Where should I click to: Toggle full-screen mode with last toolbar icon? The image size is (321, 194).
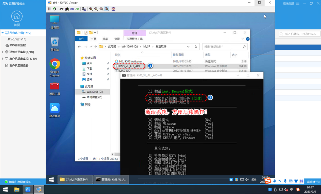113,9
